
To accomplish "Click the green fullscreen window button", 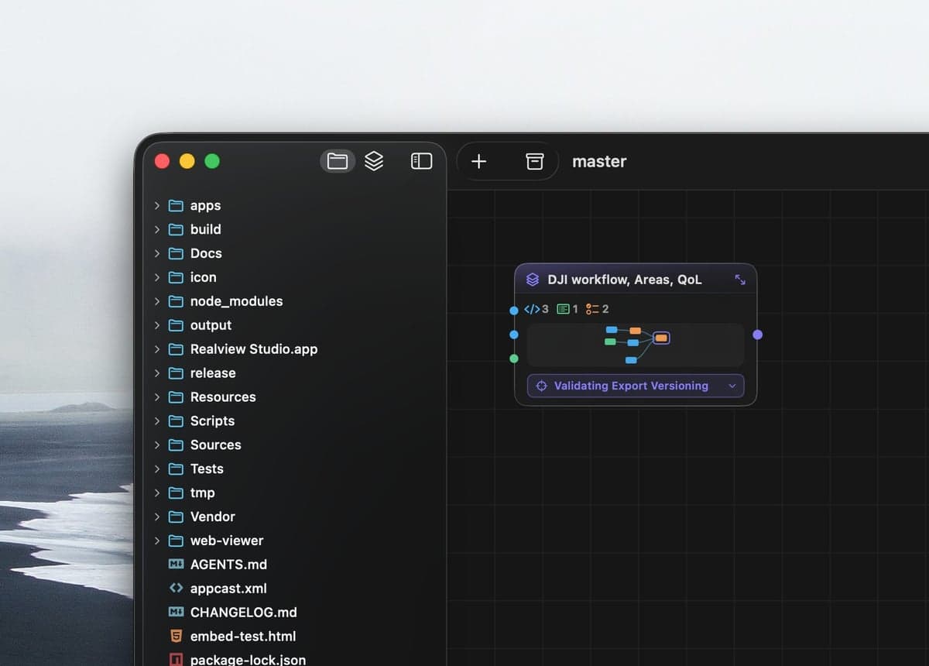I will (x=212, y=161).
